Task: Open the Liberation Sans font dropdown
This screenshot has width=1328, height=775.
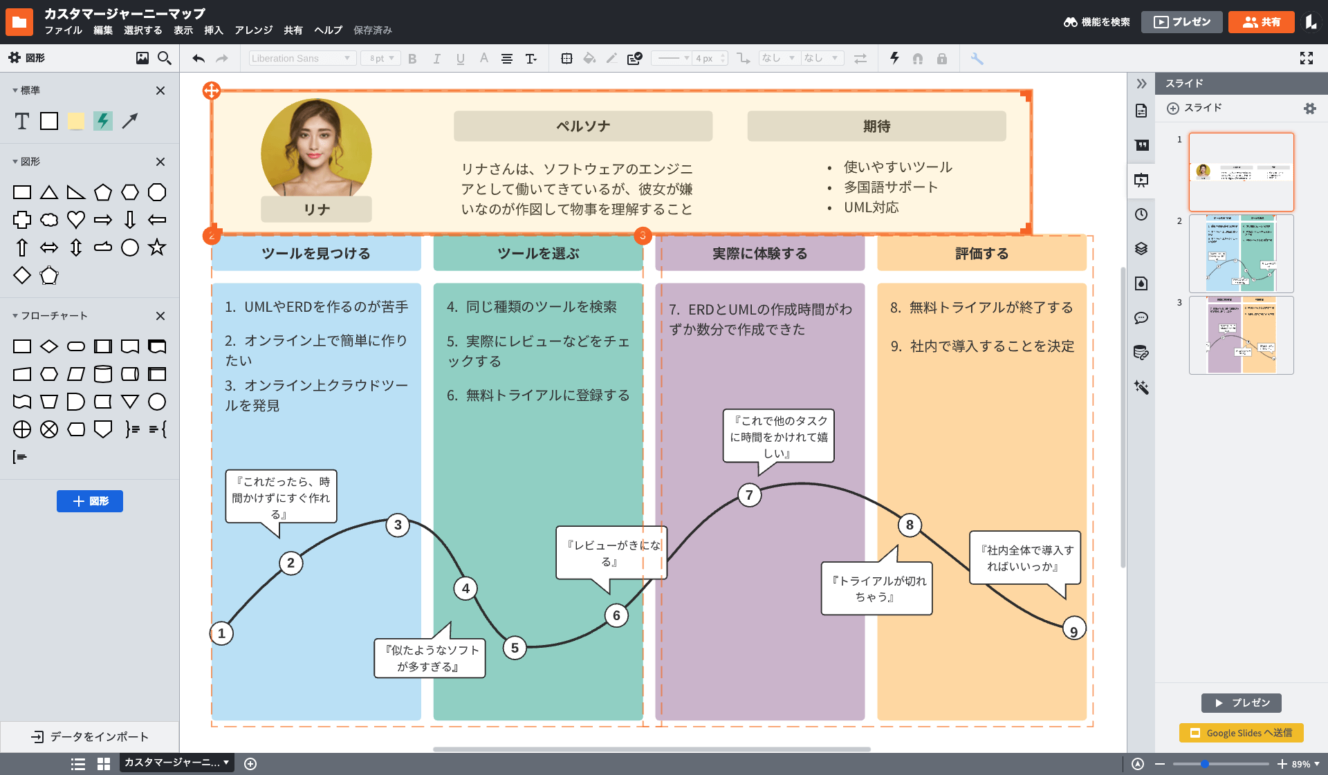Action: click(x=302, y=58)
